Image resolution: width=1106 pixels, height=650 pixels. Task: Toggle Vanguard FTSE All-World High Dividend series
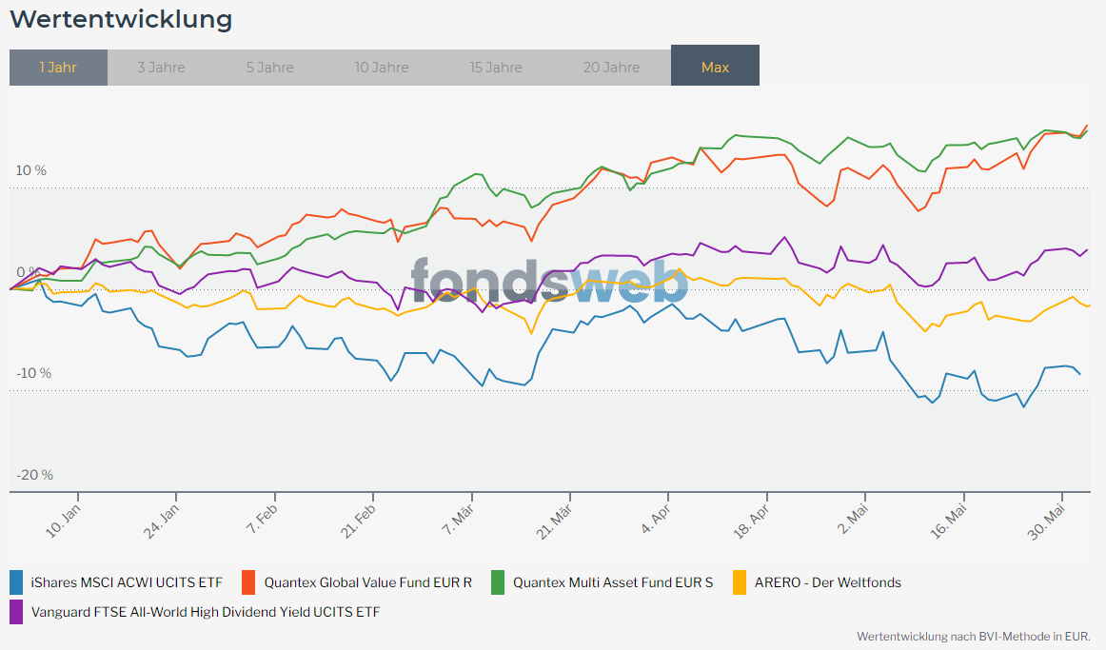click(x=206, y=612)
